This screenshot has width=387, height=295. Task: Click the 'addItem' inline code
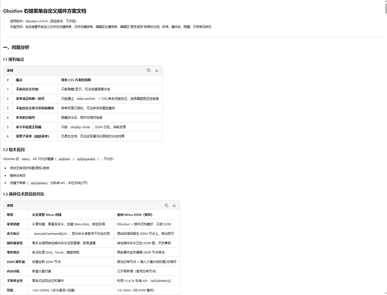64,159
